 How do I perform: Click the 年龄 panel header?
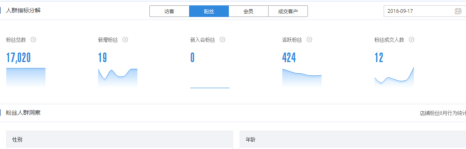point(353,139)
